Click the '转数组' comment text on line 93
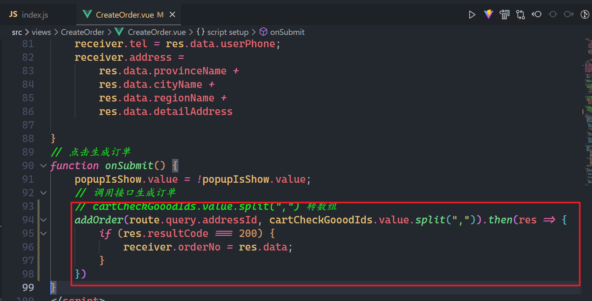Viewport: 592px width, 301px height. (x=322, y=206)
